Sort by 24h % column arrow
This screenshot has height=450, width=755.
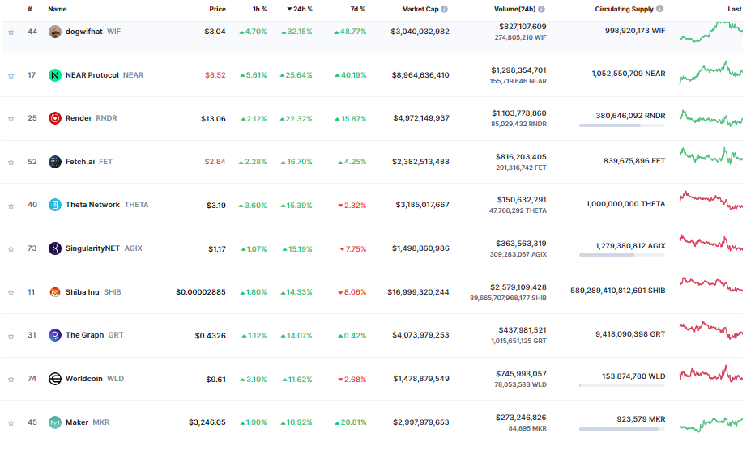click(289, 9)
